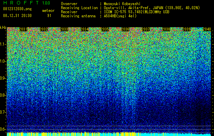
Task: Click the yellow-cyan signal level strip
Action: 109,134
